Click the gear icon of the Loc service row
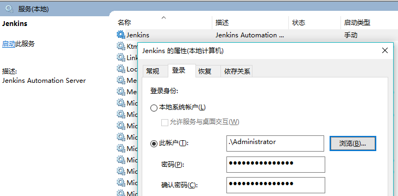 pyautogui.click(x=121, y=69)
